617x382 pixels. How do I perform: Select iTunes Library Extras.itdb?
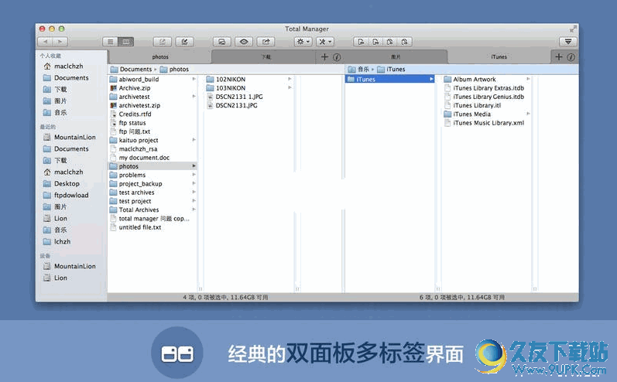click(x=487, y=88)
